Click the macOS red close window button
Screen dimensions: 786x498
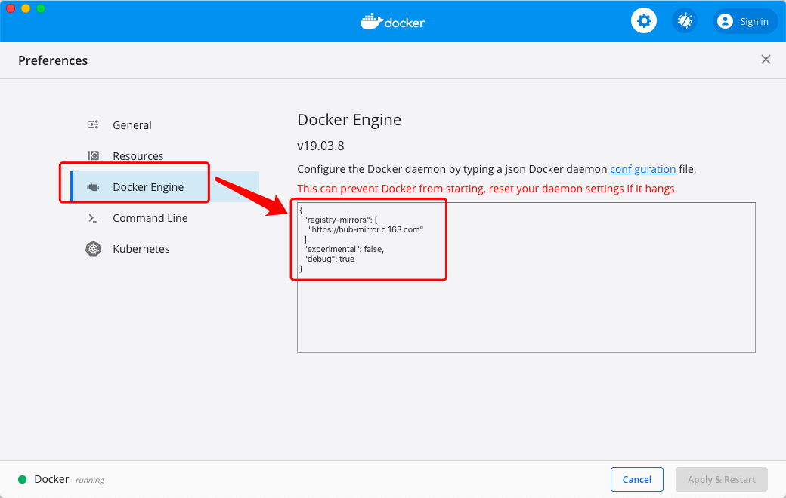[x=11, y=8]
